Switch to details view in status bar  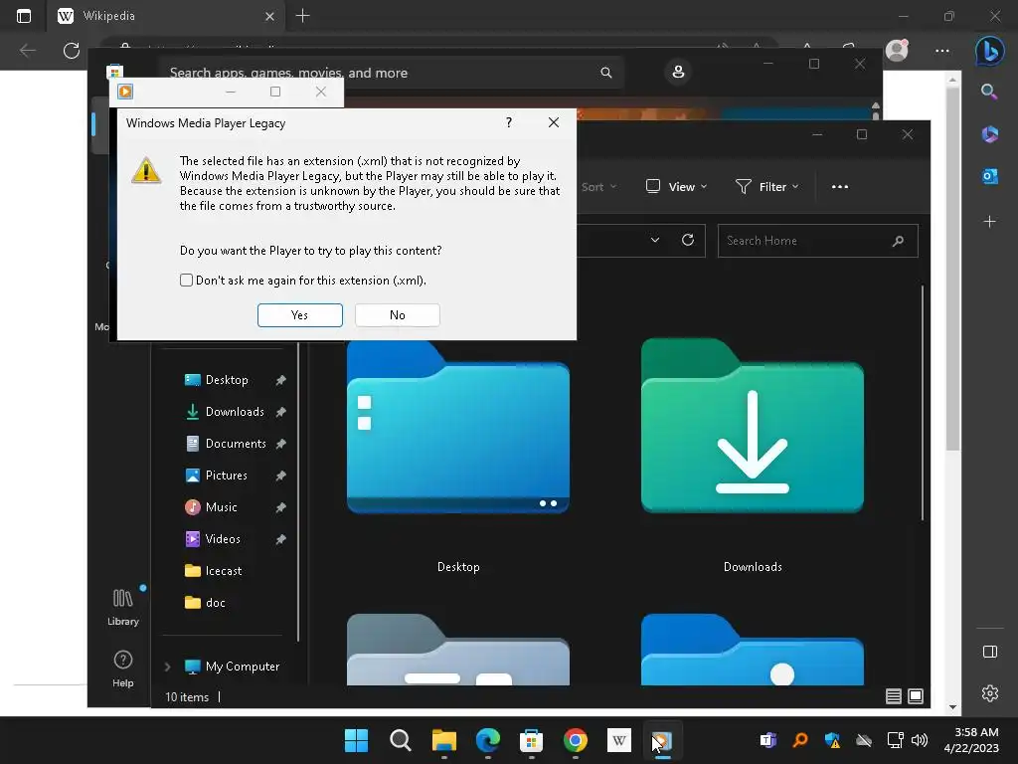(894, 696)
